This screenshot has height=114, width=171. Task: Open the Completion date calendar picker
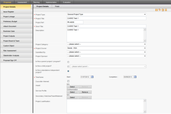click(x=135, y=77)
